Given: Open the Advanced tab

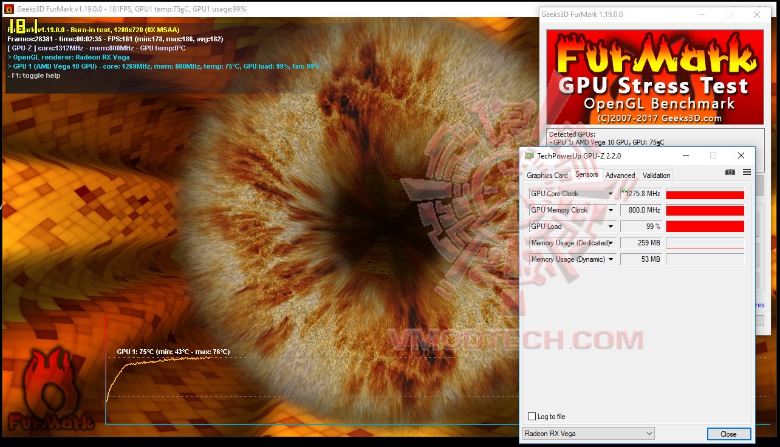Looking at the screenshot, I should click(620, 176).
